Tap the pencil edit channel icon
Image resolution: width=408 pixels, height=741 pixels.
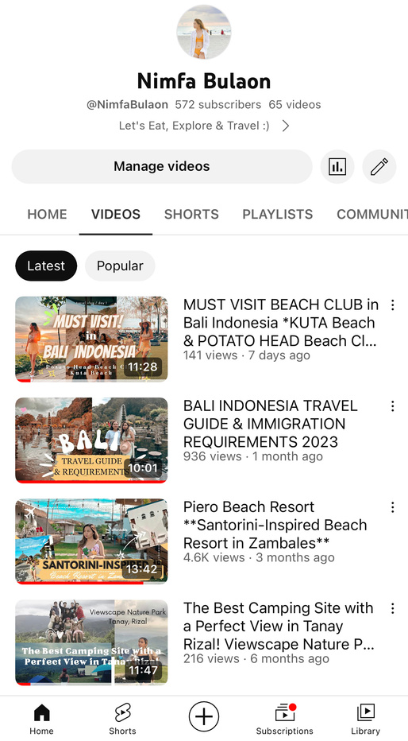click(379, 166)
